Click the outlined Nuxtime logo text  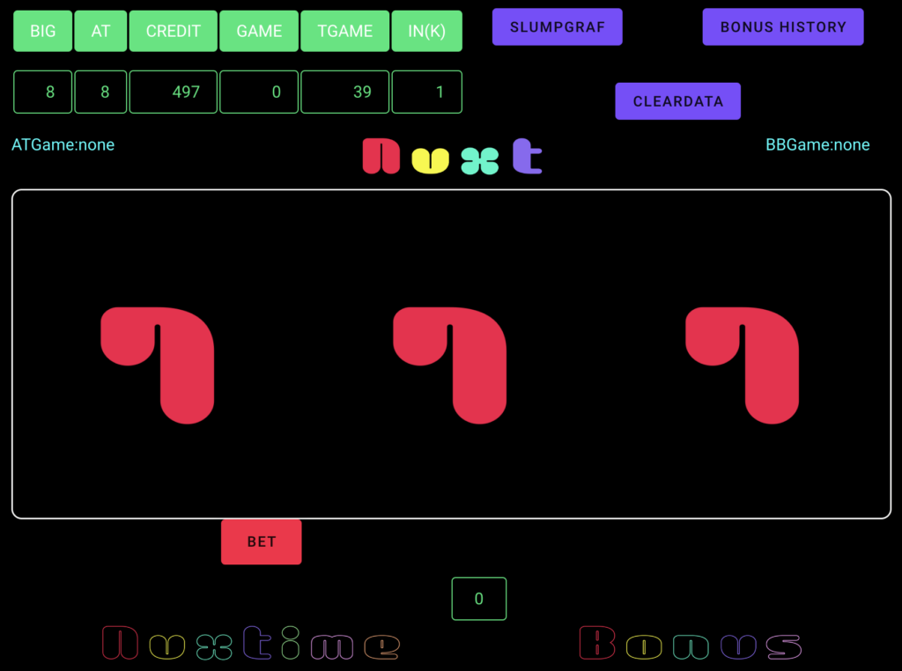[x=251, y=644]
